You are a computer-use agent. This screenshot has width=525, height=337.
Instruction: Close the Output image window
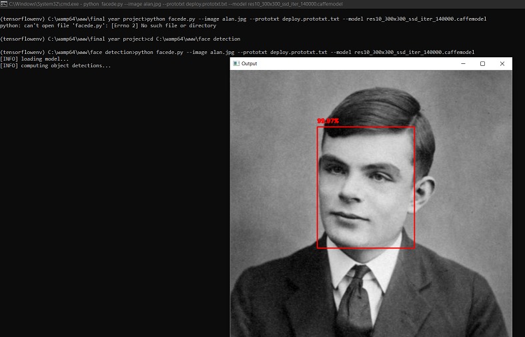[x=502, y=63]
